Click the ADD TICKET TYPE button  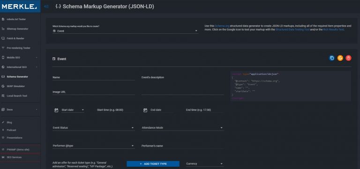[x=153, y=164]
